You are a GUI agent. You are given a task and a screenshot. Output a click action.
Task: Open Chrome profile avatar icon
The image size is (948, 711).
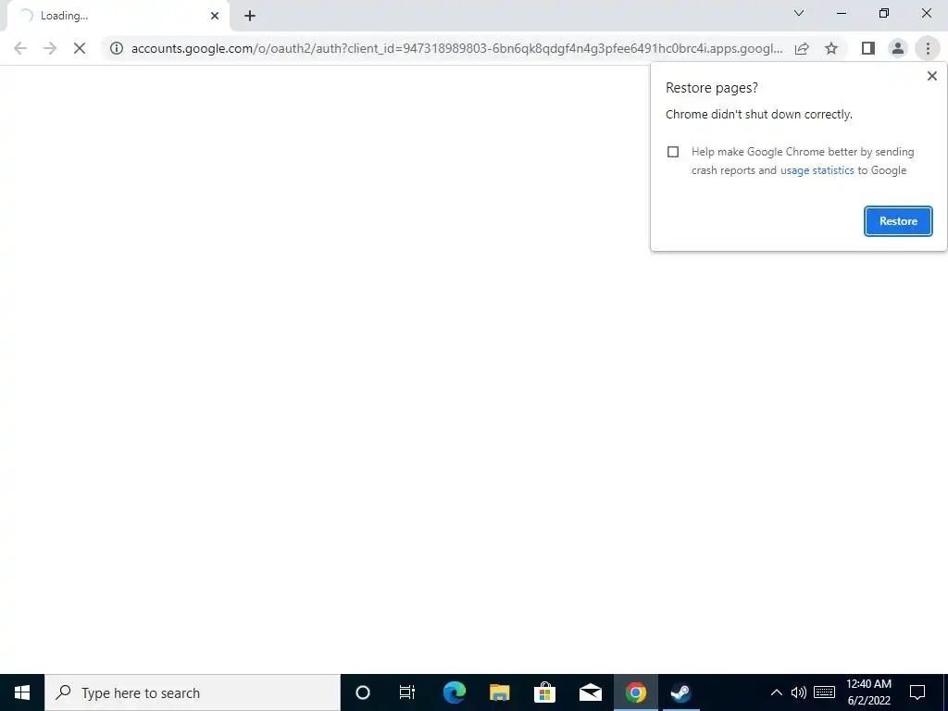[x=898, y=48]
